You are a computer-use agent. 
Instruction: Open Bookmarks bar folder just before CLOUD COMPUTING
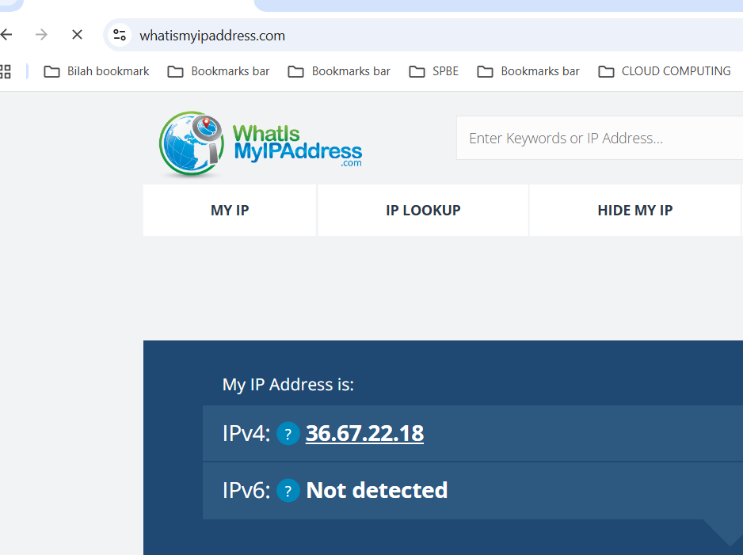pyautogui.click(x=528, y=71)
